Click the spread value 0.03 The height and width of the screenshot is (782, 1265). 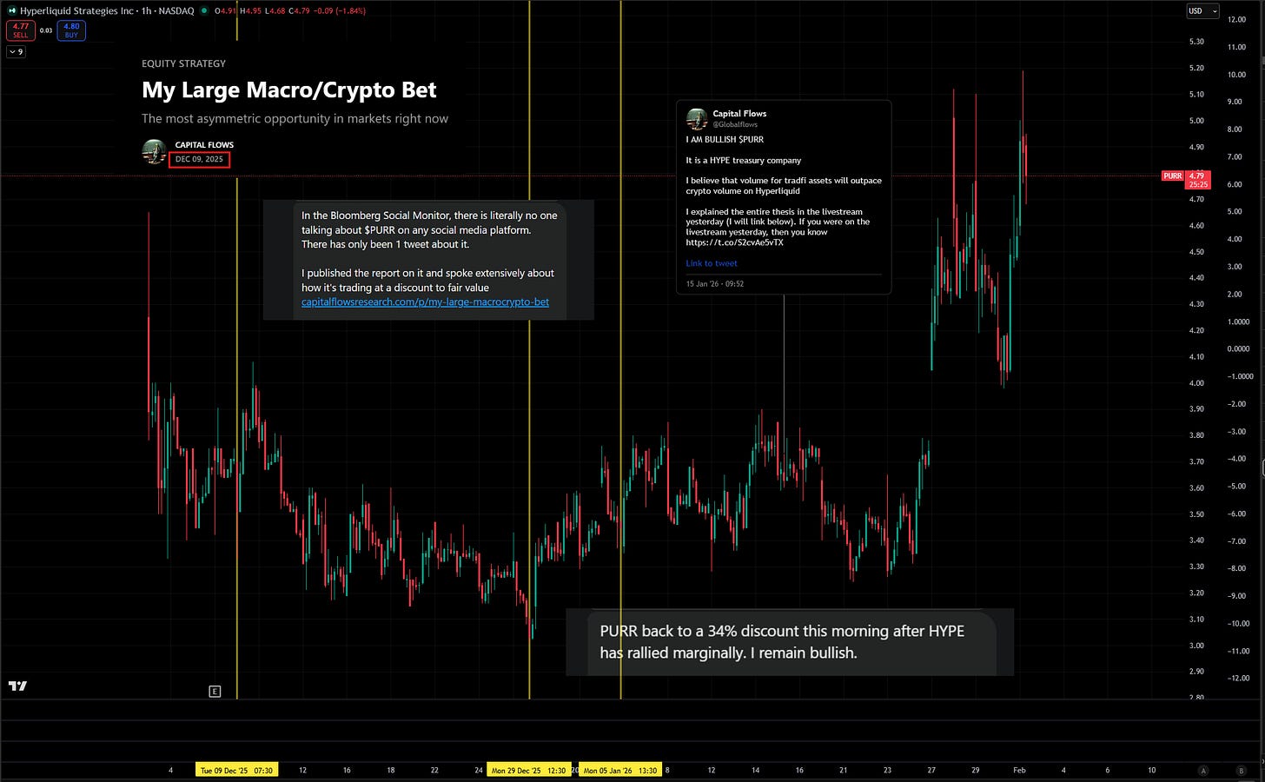coord(46,30)
